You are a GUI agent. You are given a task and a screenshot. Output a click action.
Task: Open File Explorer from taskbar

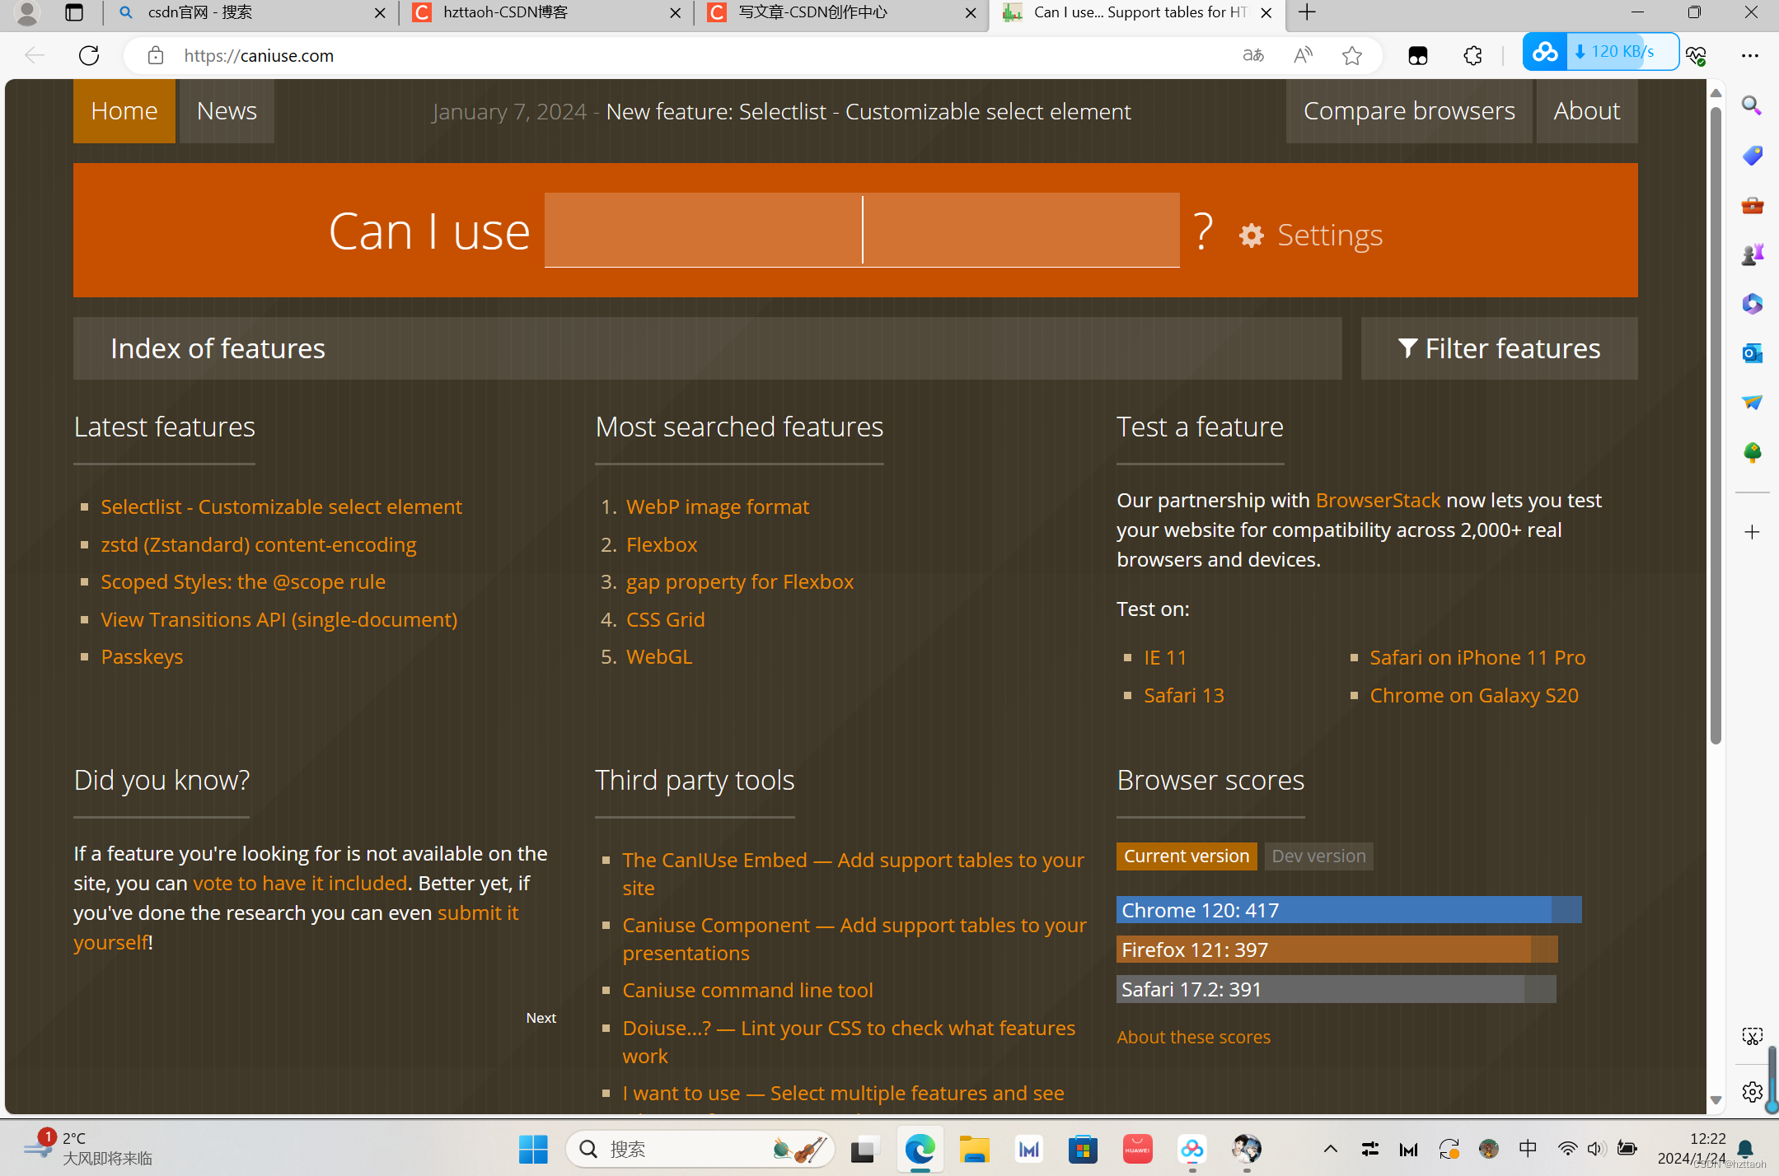point(974,1149)
